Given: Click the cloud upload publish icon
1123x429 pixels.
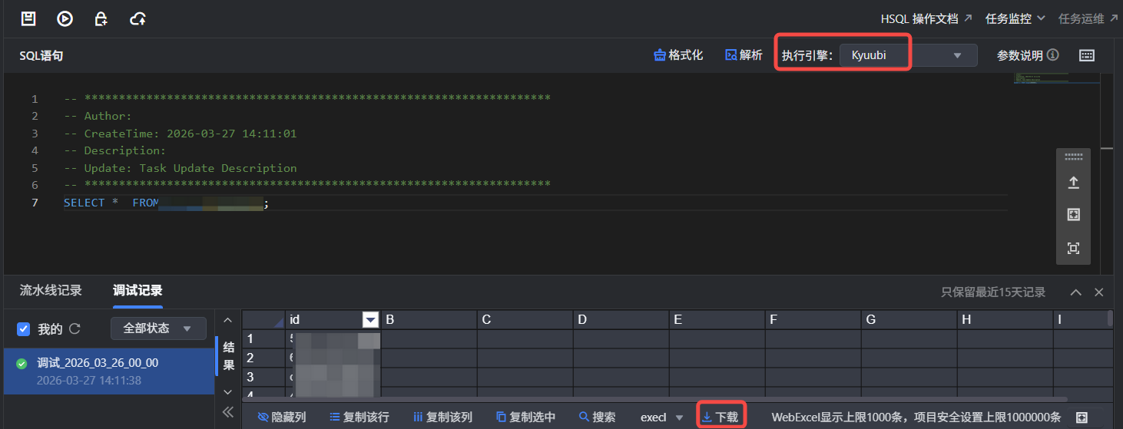Looking at the screenshot, I should (138, 18).
